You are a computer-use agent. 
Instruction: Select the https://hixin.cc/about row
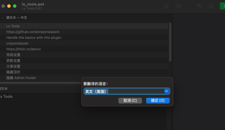point(23,49)
